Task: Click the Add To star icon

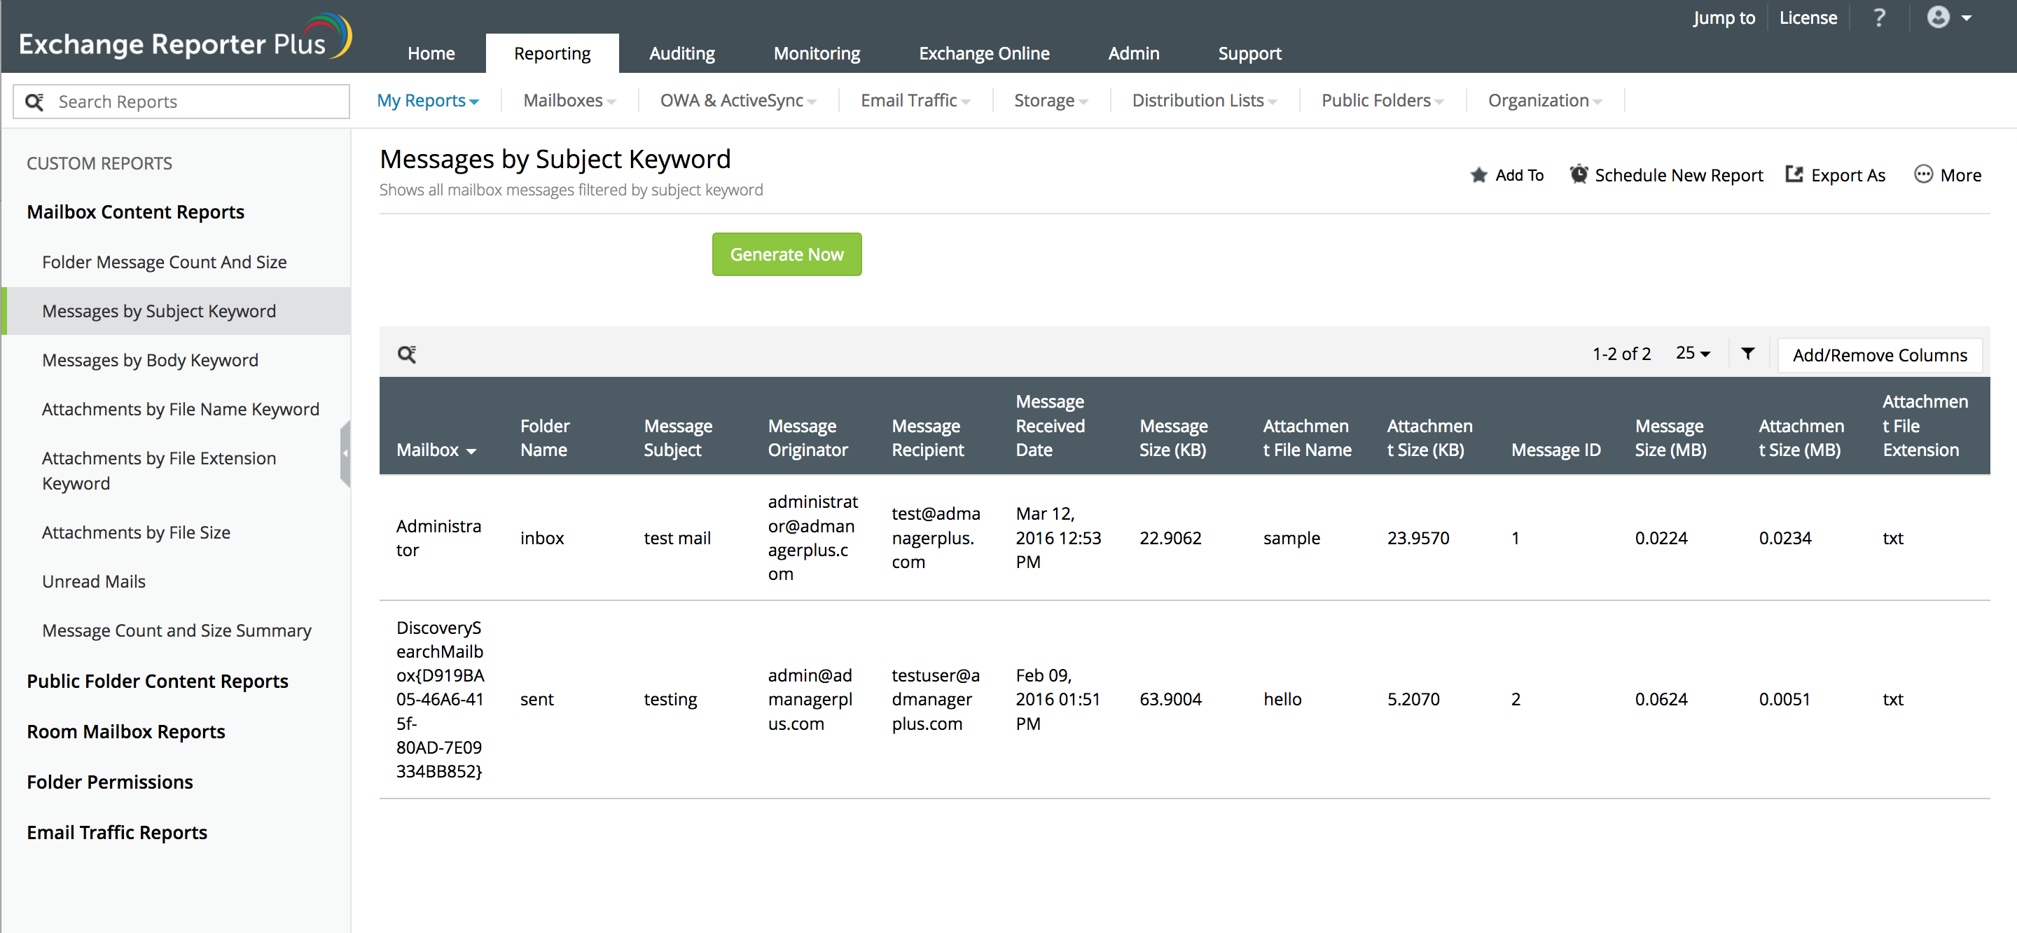Action: (x=1478, y=174)
